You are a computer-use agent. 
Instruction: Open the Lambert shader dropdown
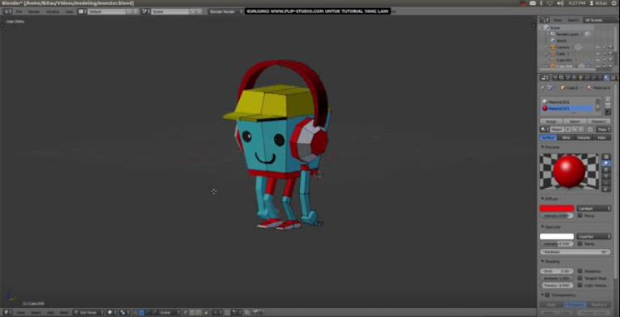click(x=593, y=208)
